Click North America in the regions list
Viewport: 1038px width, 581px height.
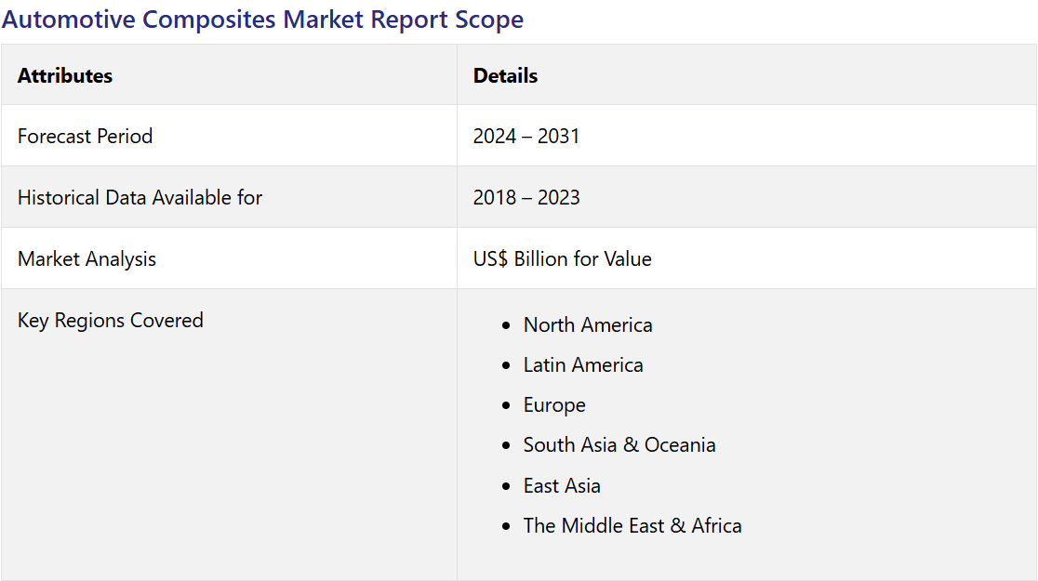click(587, 325)
